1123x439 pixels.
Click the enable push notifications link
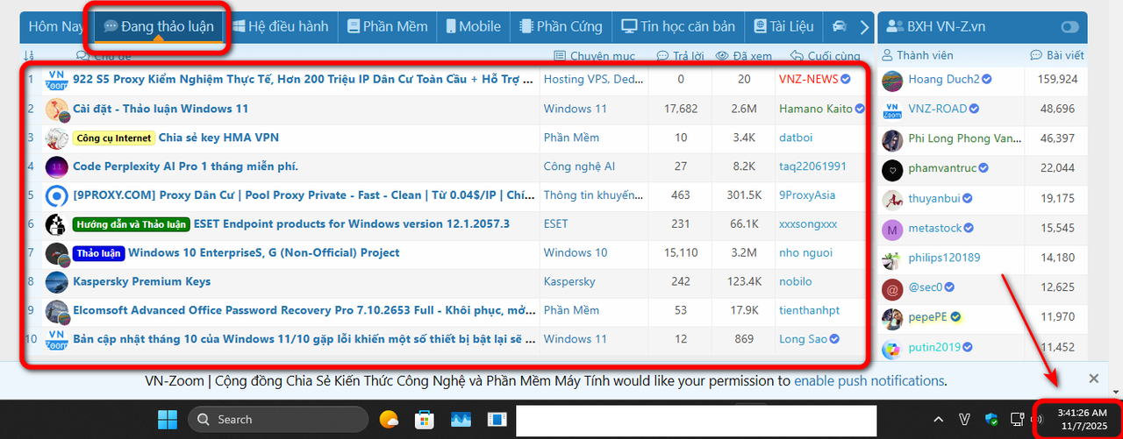[x=869, y=381]
